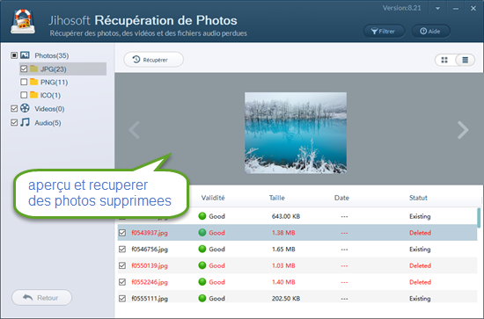The width and height of the screenshot is (484, 319).
Task: Sort by the Taille column header
Action: [x=277, y=198]
